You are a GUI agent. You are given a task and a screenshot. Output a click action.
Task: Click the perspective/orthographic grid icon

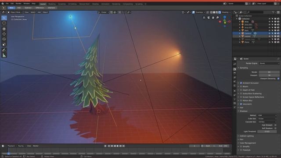coord(204,18)
